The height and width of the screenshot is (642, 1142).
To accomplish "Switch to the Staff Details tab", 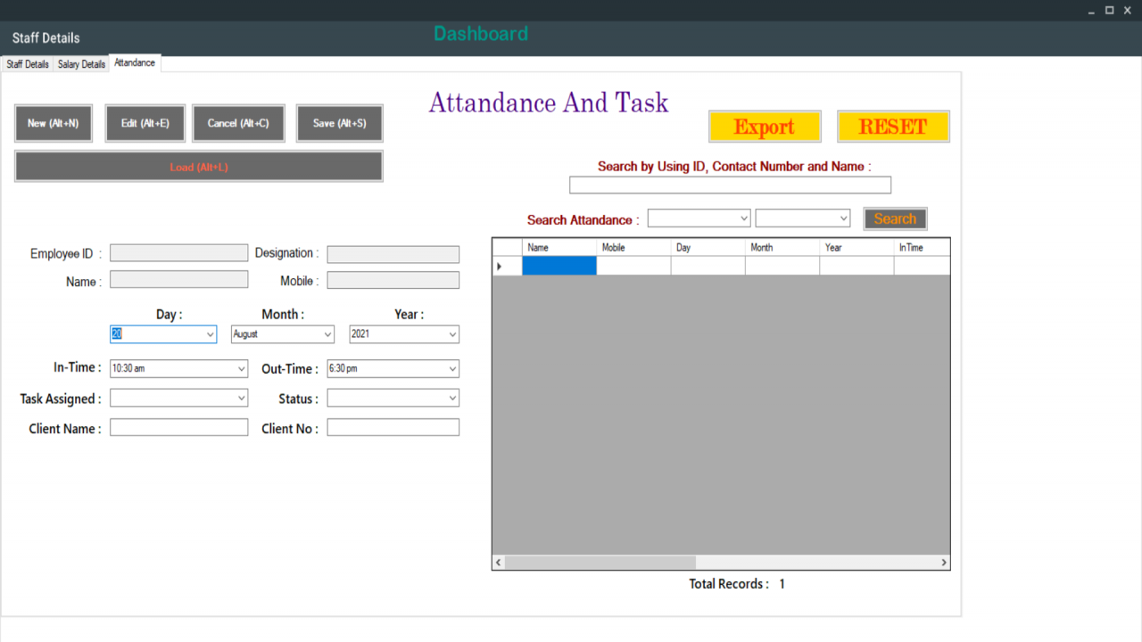I will (28, 64).
